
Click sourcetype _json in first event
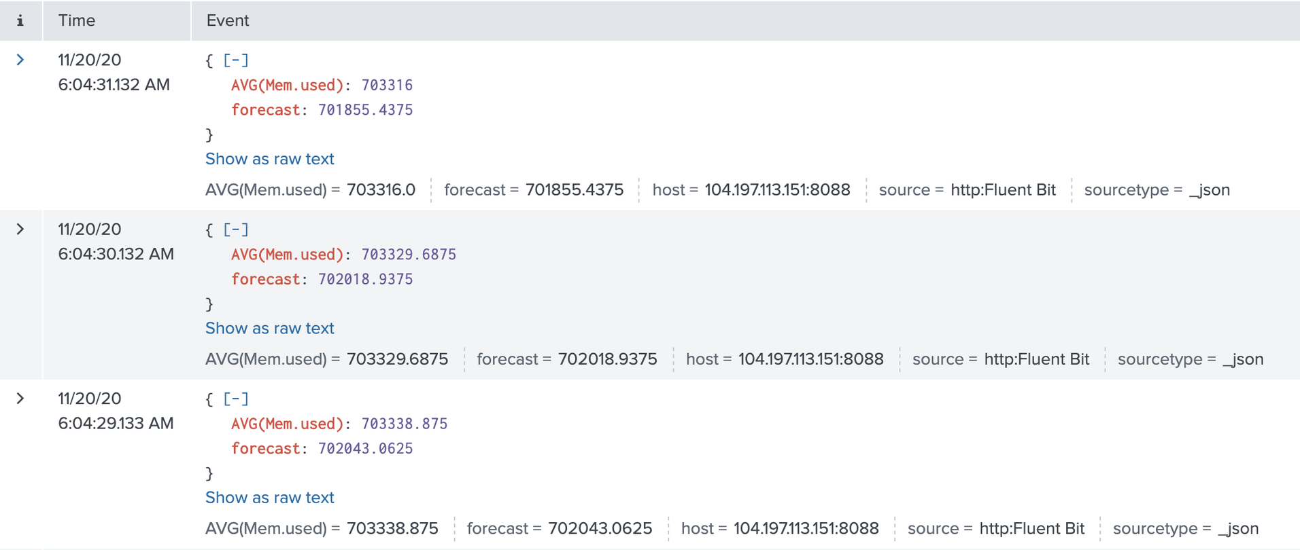1210,190
